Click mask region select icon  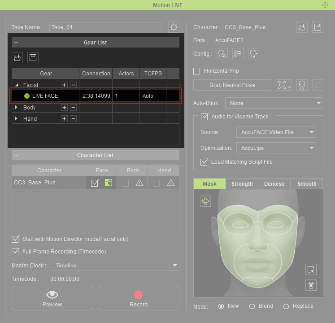(311, 269)
